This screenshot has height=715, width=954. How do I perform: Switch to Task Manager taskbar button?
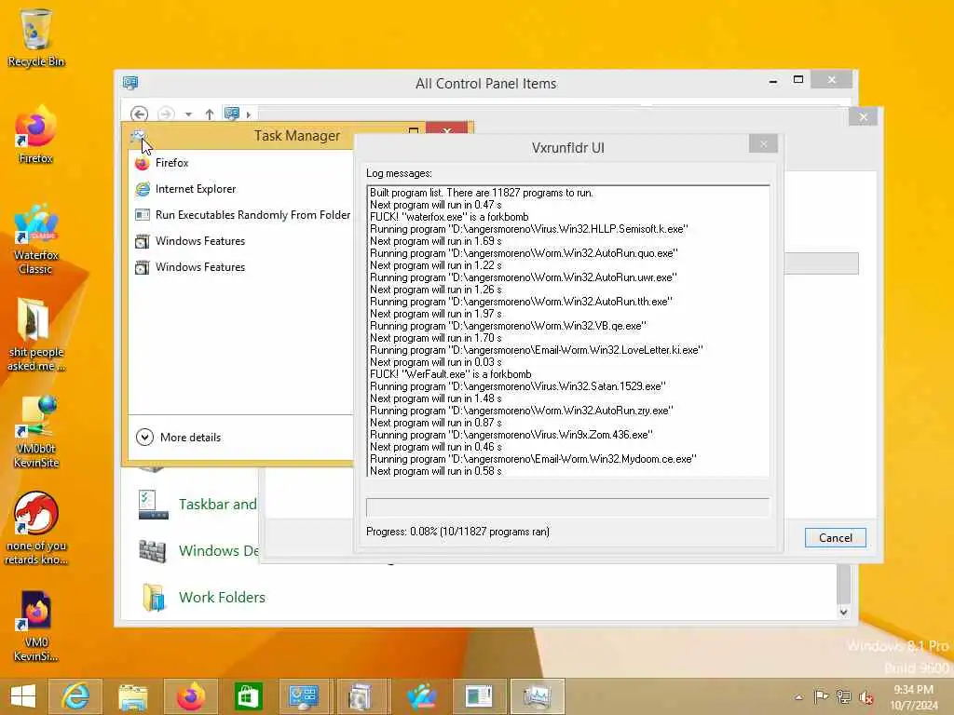pyautogui.click(x=538, y=696)
